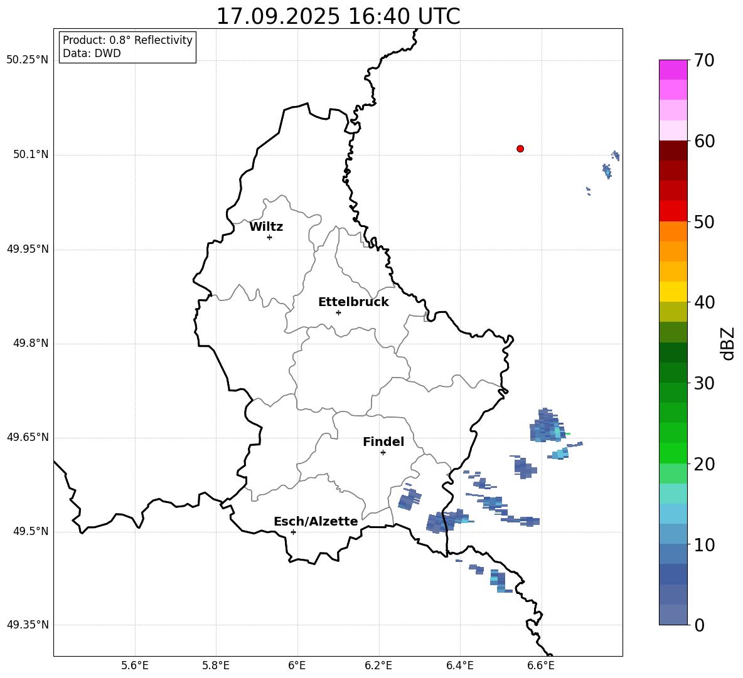Click the Findel station cross marker
The width and height of the screenshot is (743, 678).
coord(383,453)
